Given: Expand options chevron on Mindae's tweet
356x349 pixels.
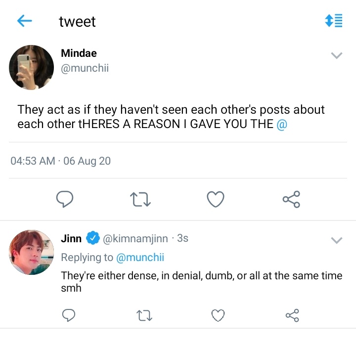Looking at the screenshot, I should pos(337,55).
